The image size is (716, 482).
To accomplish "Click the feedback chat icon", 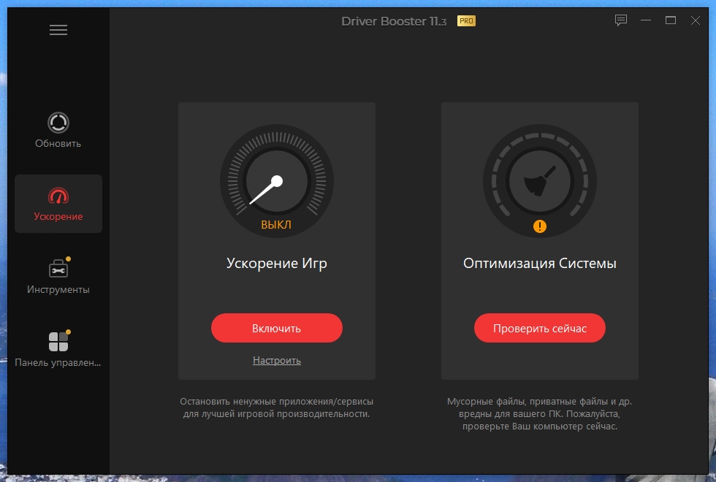I will point(620,20).
